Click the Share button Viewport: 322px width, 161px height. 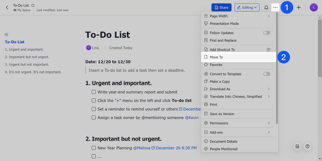click(221, 7)
